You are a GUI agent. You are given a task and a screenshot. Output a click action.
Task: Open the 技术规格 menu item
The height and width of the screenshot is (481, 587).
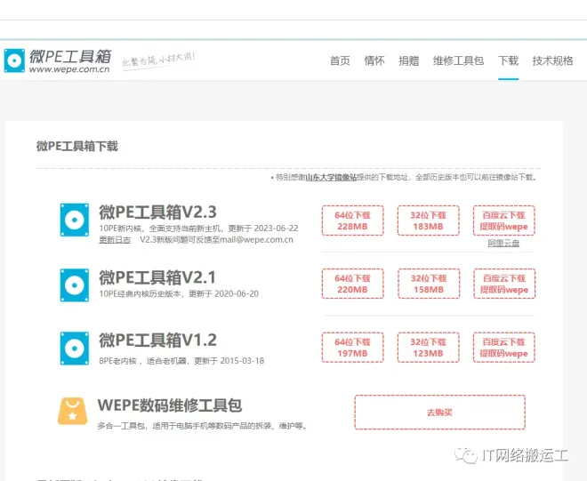coord(552,60)
